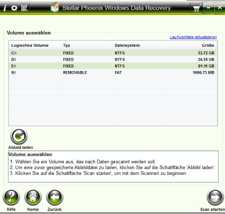Select the H:\ removable FAT volume
This screenshot has height=214, width=225.
coord(113,72)
